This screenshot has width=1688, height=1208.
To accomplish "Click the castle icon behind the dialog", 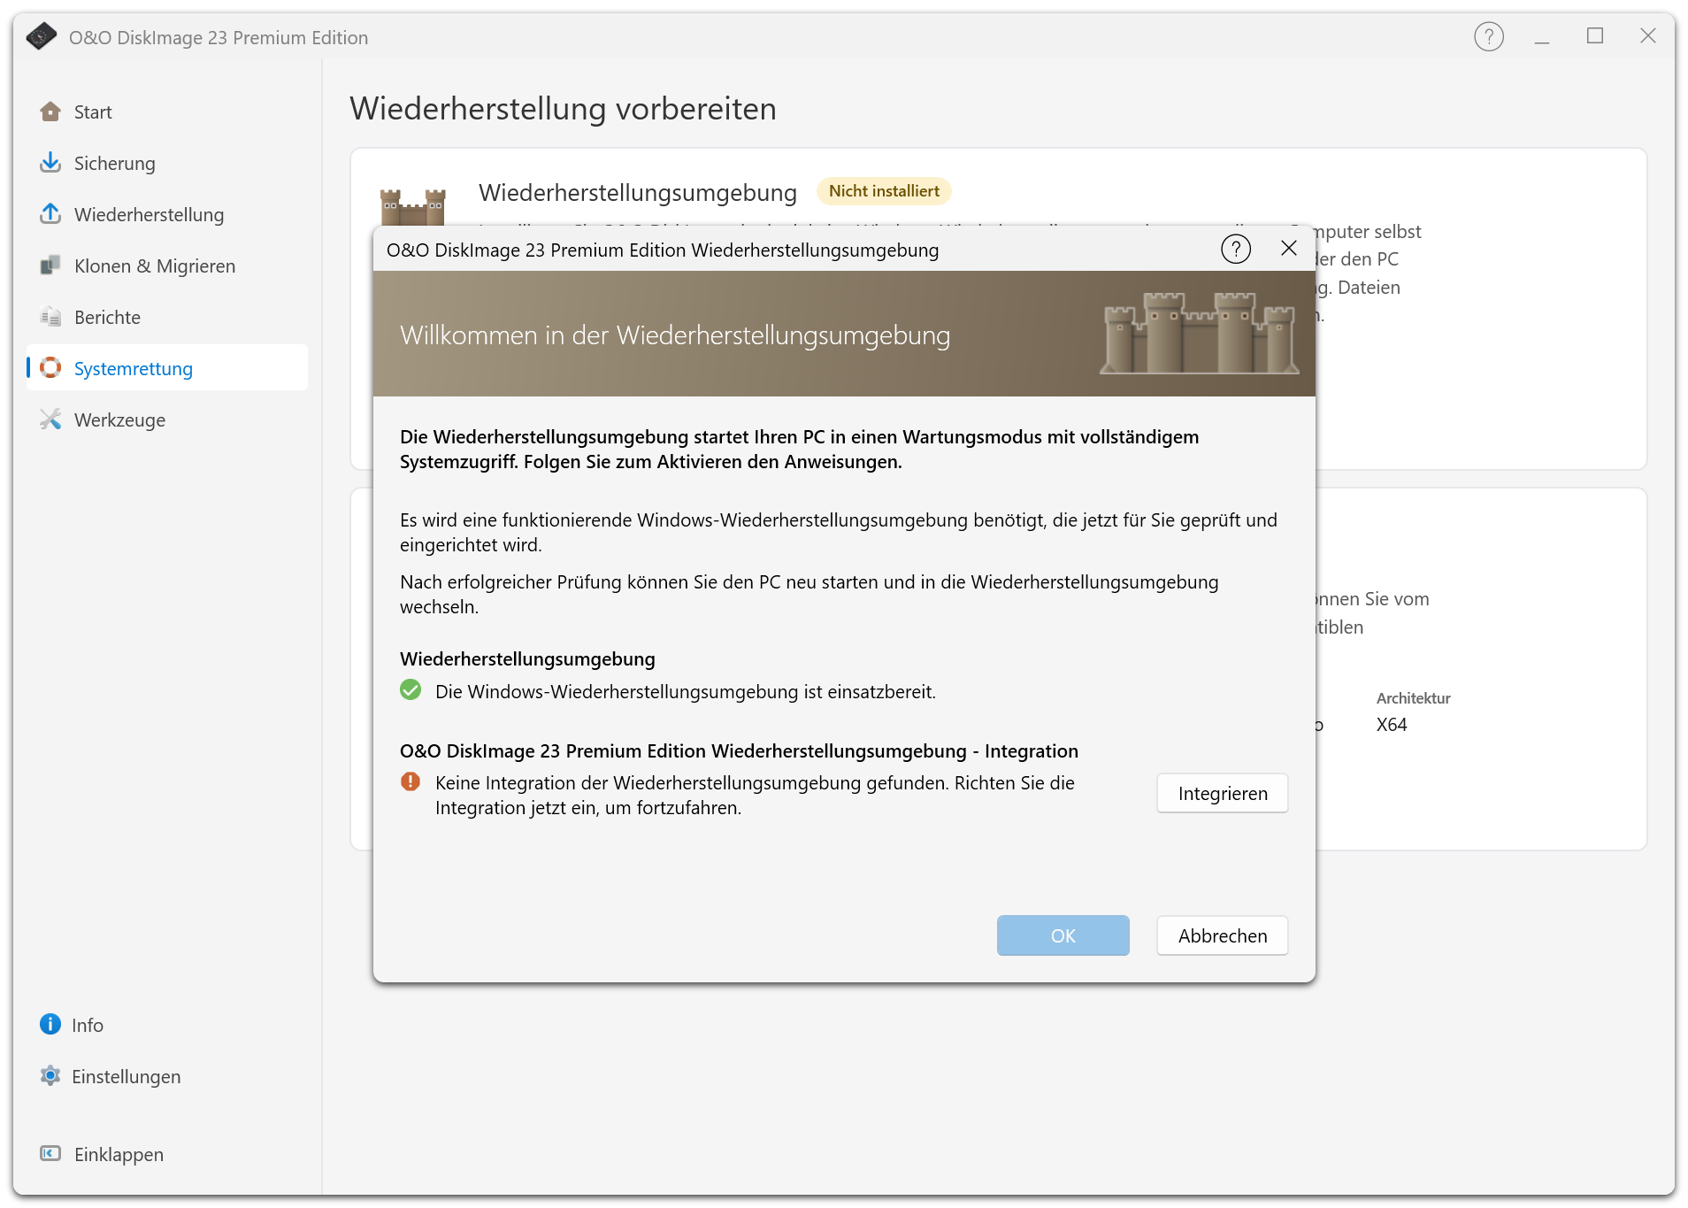I will [x=412, y=207].
